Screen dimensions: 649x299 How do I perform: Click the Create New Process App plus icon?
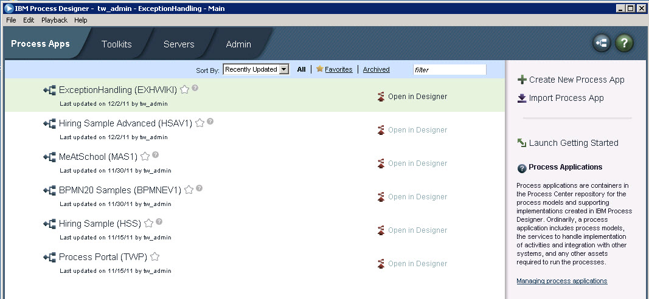pyautogui.click(x=521, y=80)
